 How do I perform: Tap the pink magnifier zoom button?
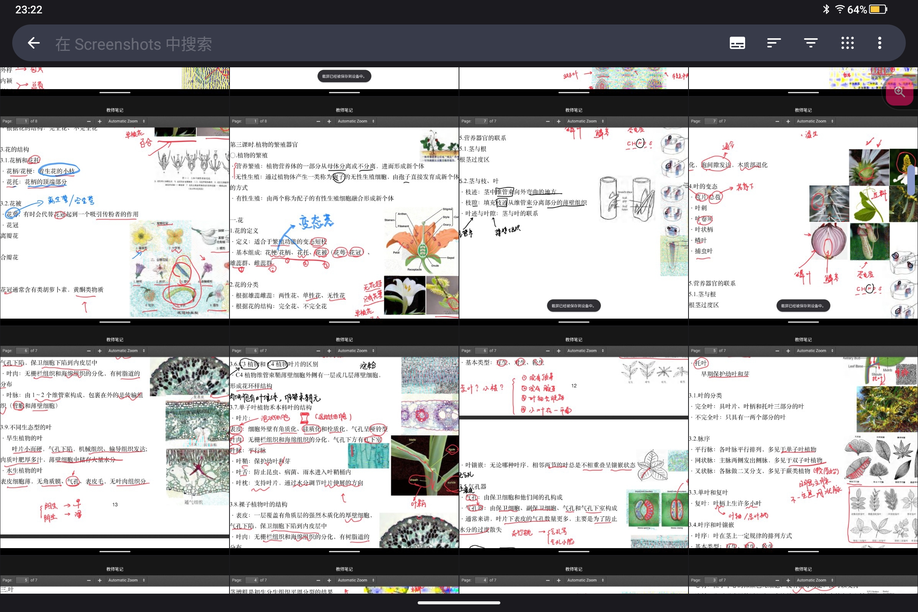[x=899, y=93]
